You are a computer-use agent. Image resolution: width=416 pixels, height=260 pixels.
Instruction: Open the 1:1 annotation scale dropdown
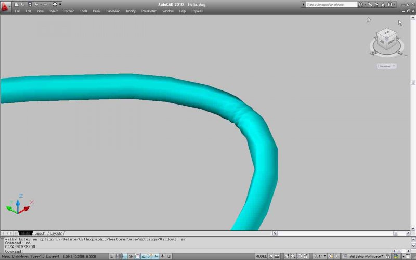pos(320,256)
